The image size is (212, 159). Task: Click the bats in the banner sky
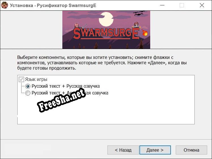(139, 13)
